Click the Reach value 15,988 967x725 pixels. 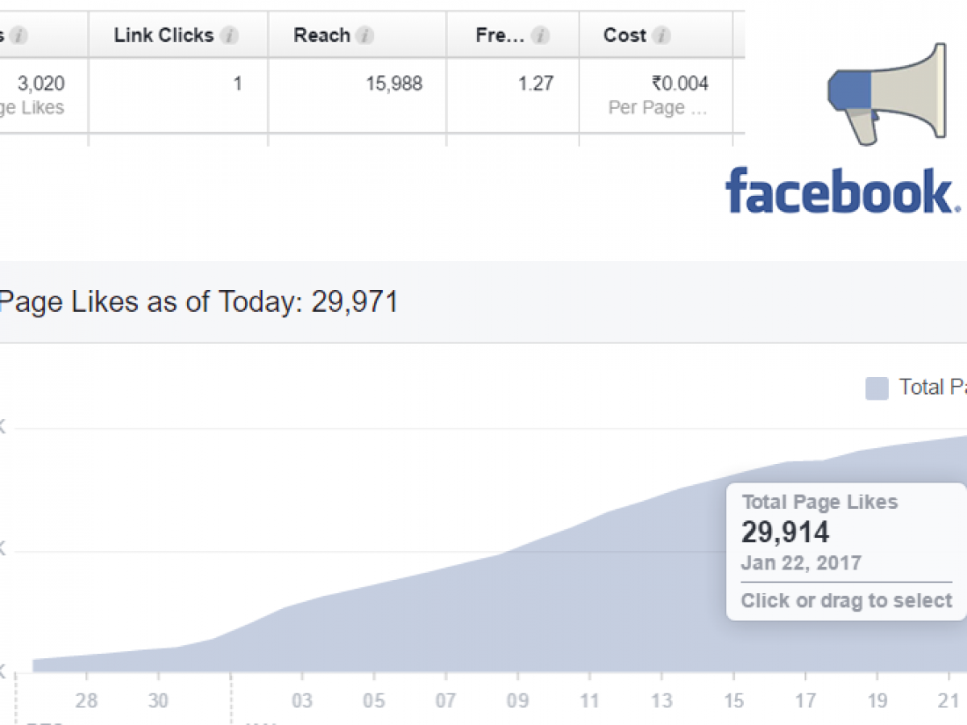(394, 84)
